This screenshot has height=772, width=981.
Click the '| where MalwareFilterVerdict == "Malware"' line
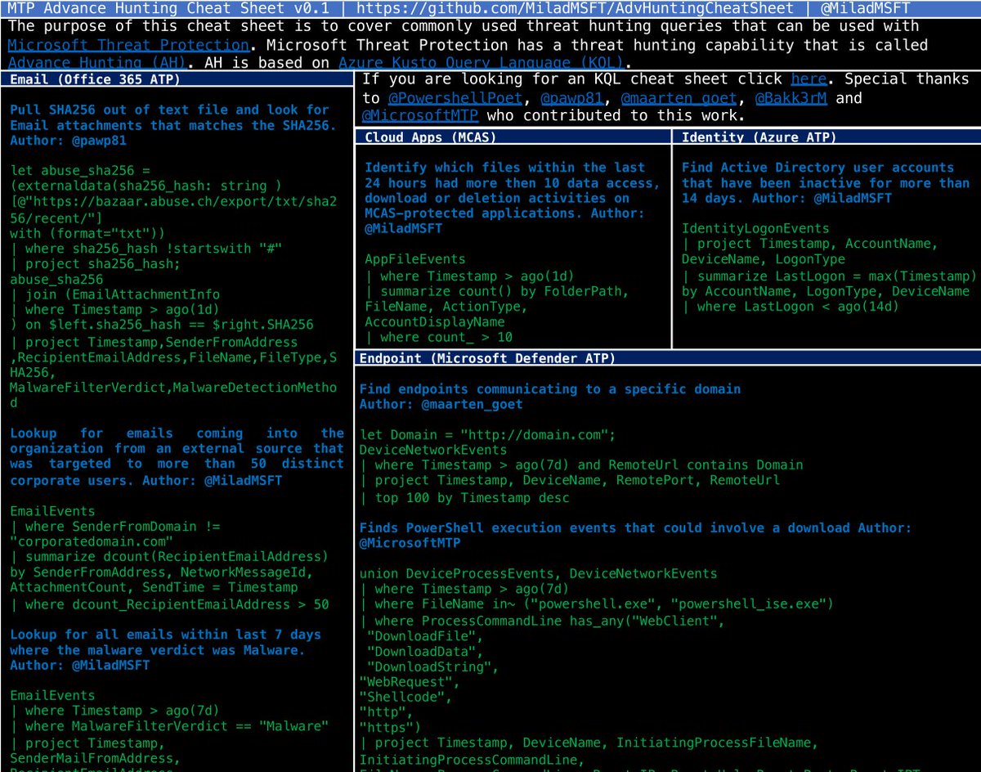point(169,726)
